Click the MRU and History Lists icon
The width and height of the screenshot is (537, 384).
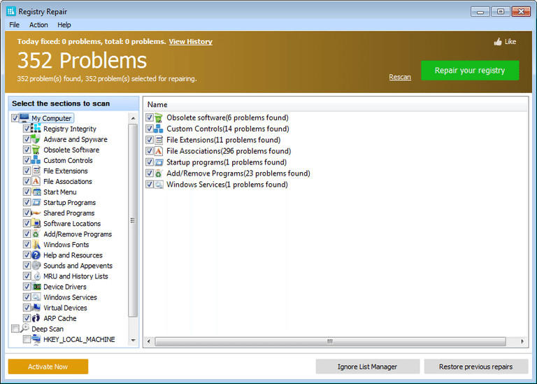(x=36, y=276)
